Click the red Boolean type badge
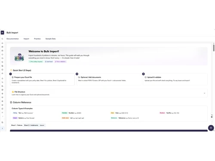This screenshot has width=215, height=161. (x=162, y=113)
